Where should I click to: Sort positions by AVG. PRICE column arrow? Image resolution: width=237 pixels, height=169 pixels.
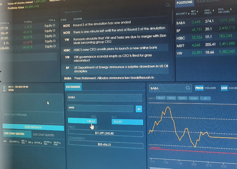point(213,10)
